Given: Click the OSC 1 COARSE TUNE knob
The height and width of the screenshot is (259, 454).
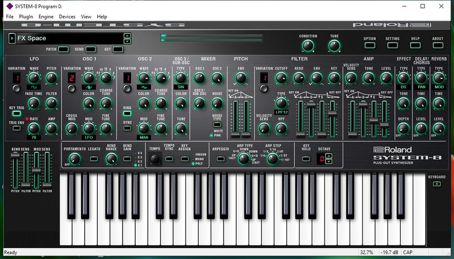Looking at the screenshot, I should 106,103.
